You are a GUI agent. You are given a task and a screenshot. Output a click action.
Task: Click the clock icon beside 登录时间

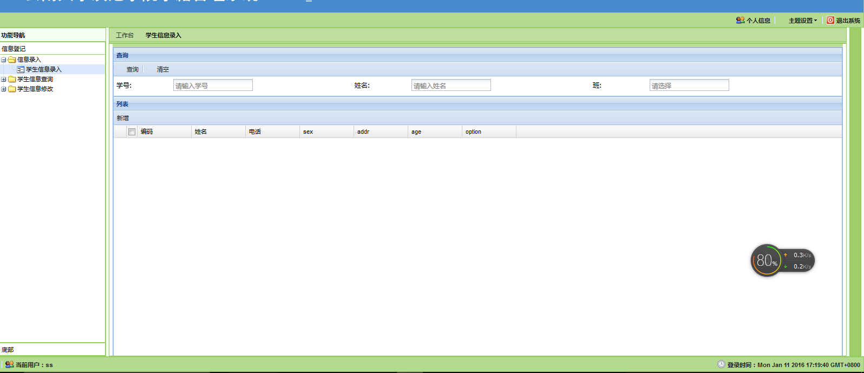tap(721, 364)
